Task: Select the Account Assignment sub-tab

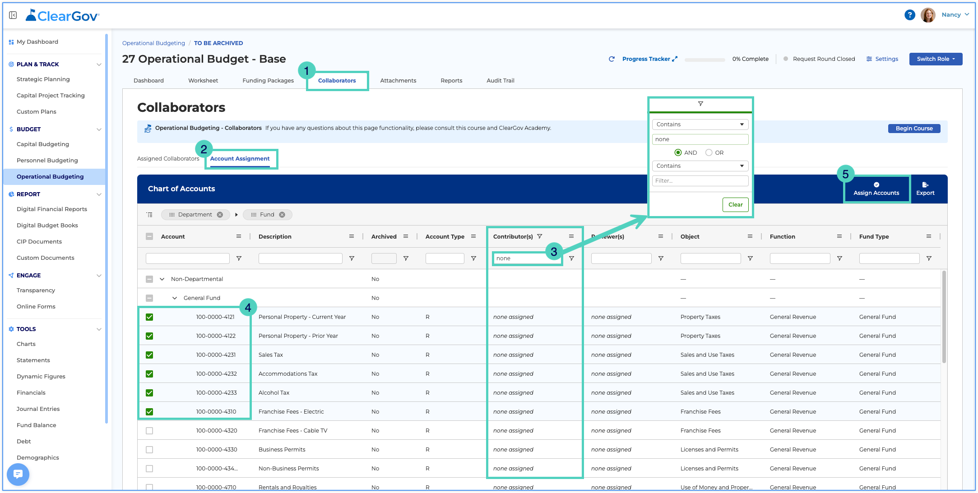Action: [x=240, y=159]
